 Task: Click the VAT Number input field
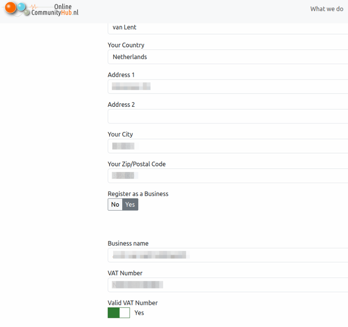pyautogui.click(x=228, y=285)
